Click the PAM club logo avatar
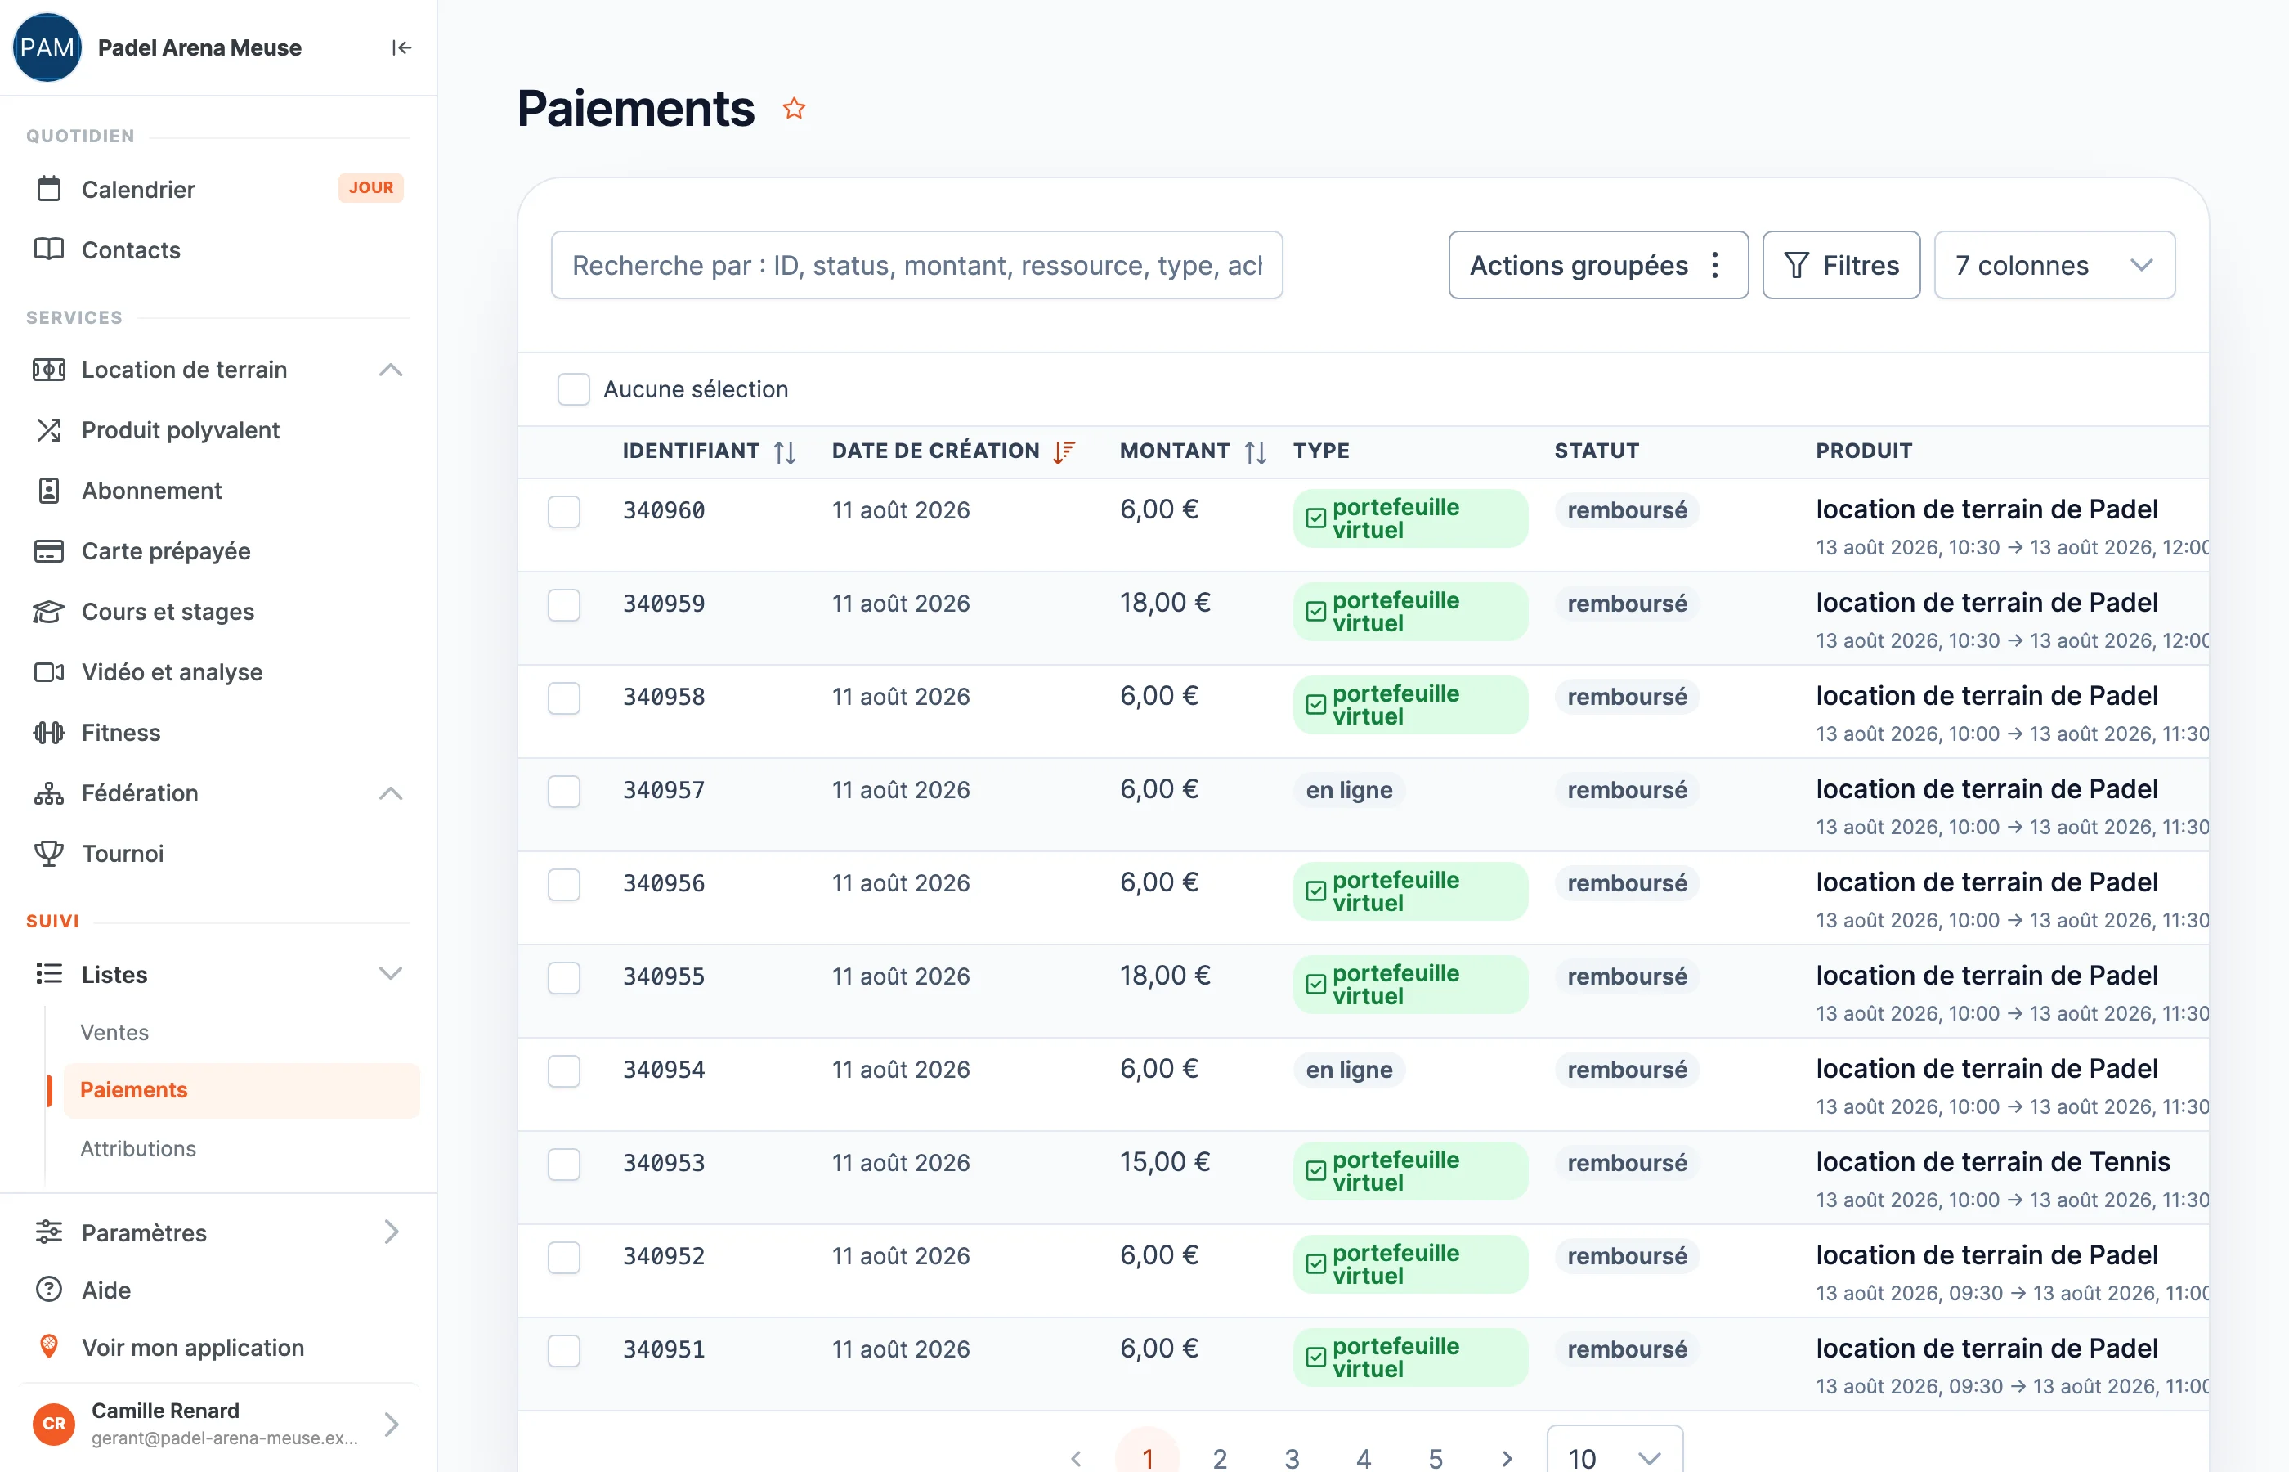This screenshot has width=2289, height=1472. pos(47,47)
